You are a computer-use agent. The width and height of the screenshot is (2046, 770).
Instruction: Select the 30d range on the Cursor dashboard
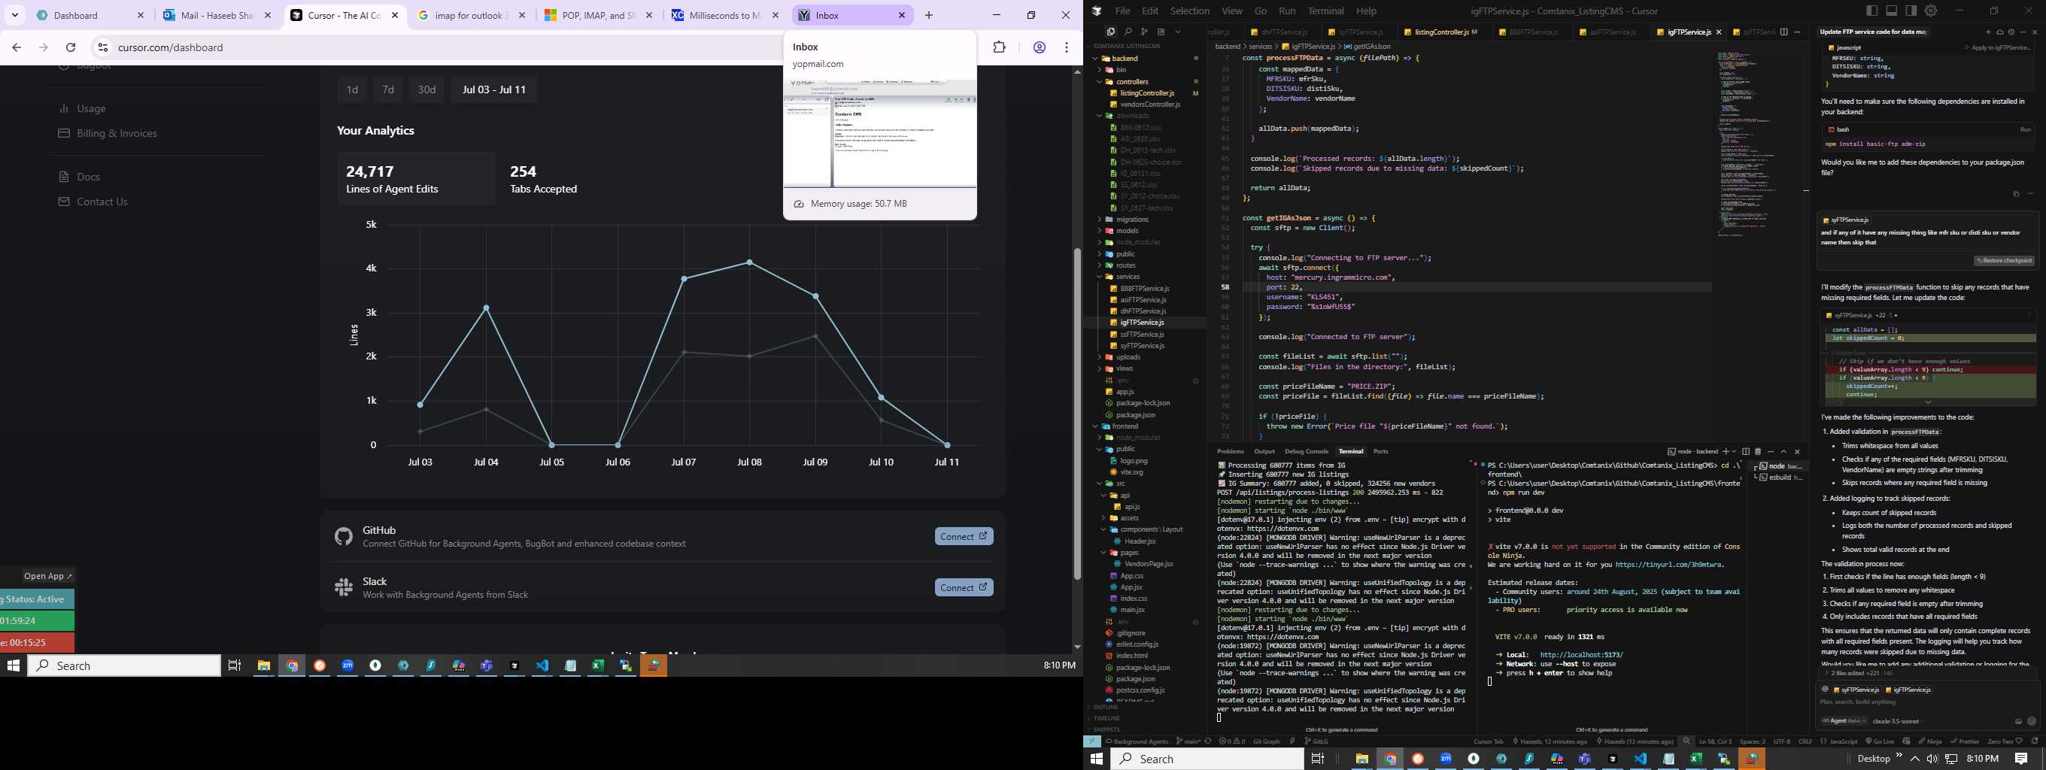click(x=427, y=89)
